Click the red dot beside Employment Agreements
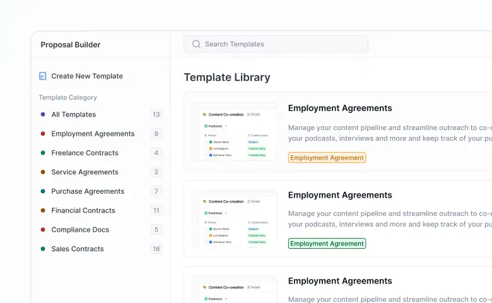The width and height of the screenshot is (492, 303). coord(43,134)
